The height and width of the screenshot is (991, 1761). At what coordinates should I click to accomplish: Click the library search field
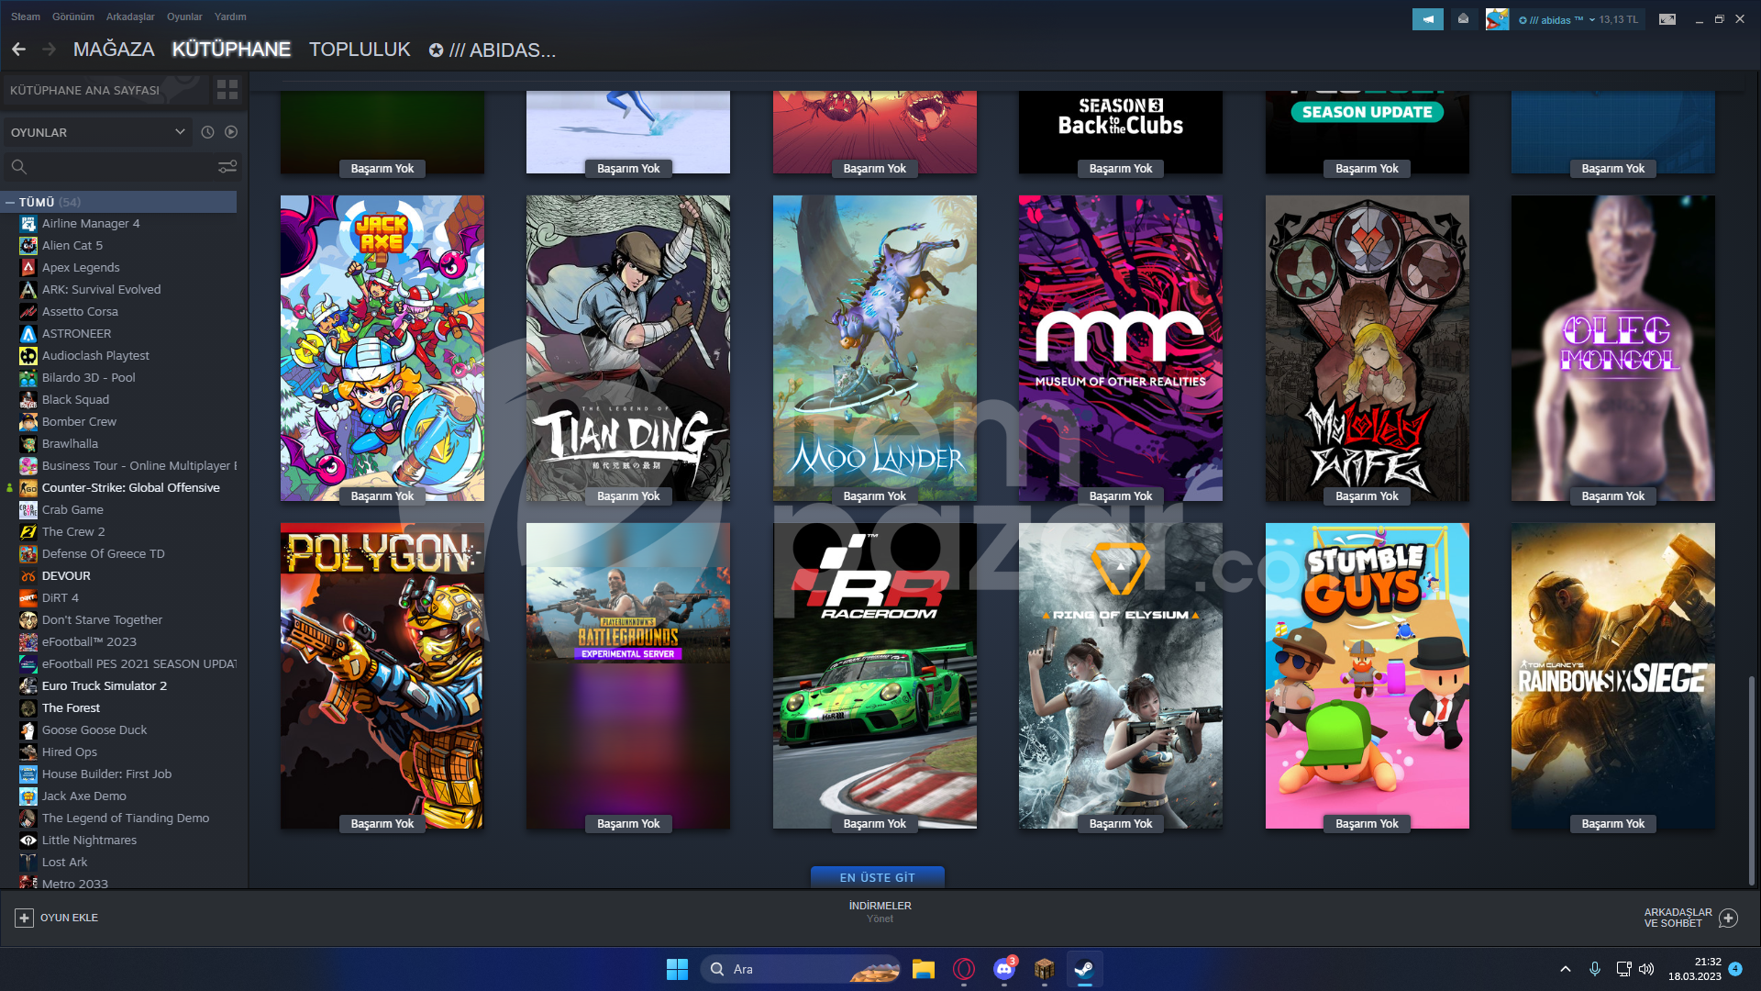(x=121, y=167)
